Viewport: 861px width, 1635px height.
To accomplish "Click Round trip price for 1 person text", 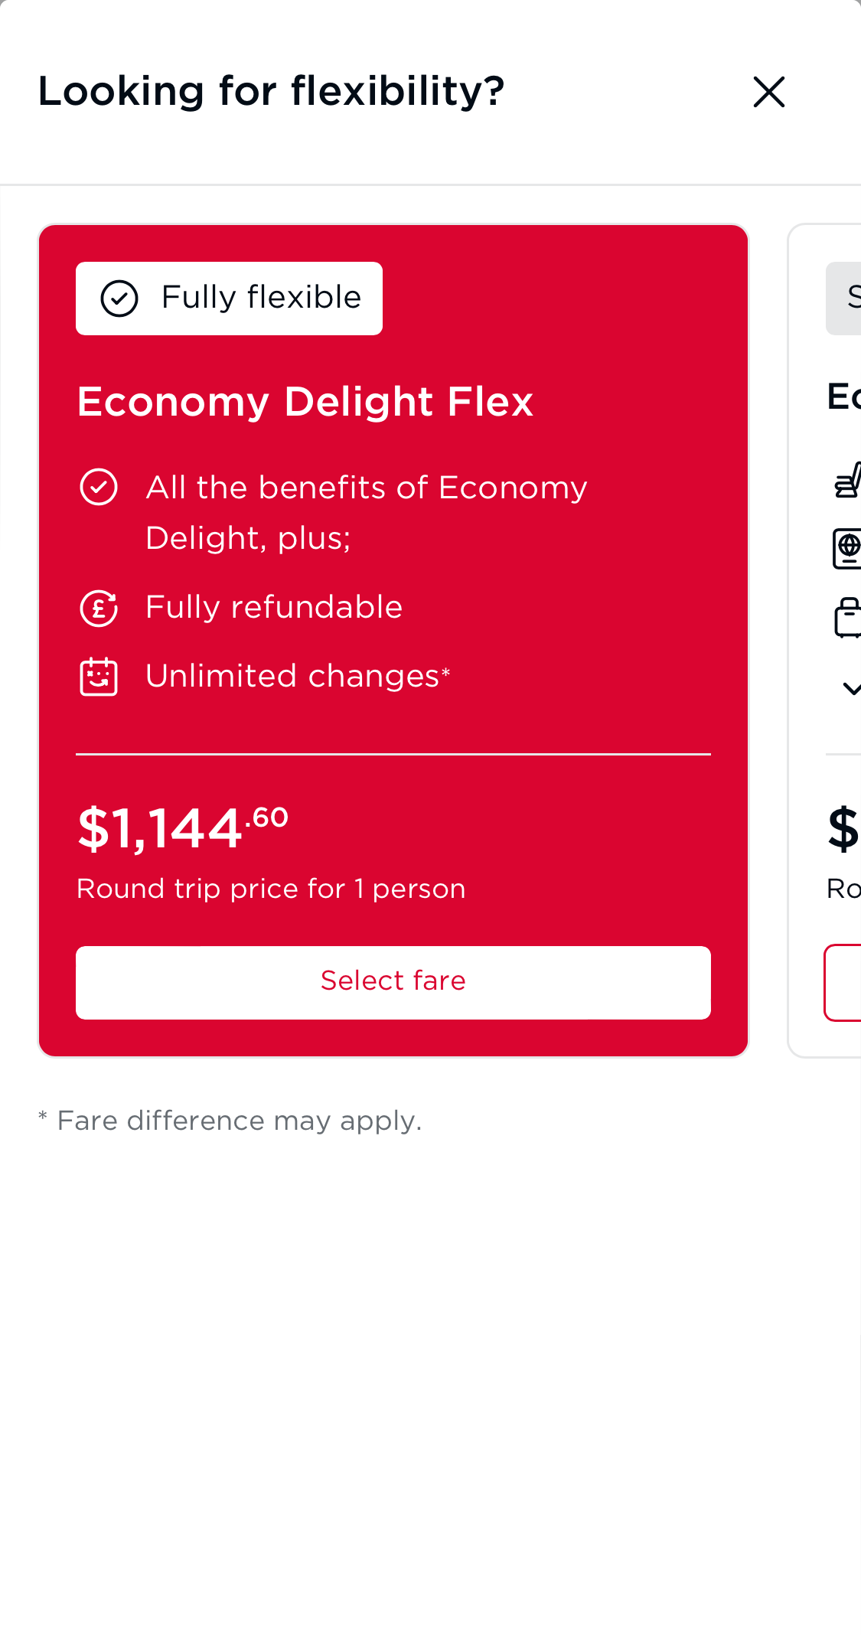I will (271, 889).
